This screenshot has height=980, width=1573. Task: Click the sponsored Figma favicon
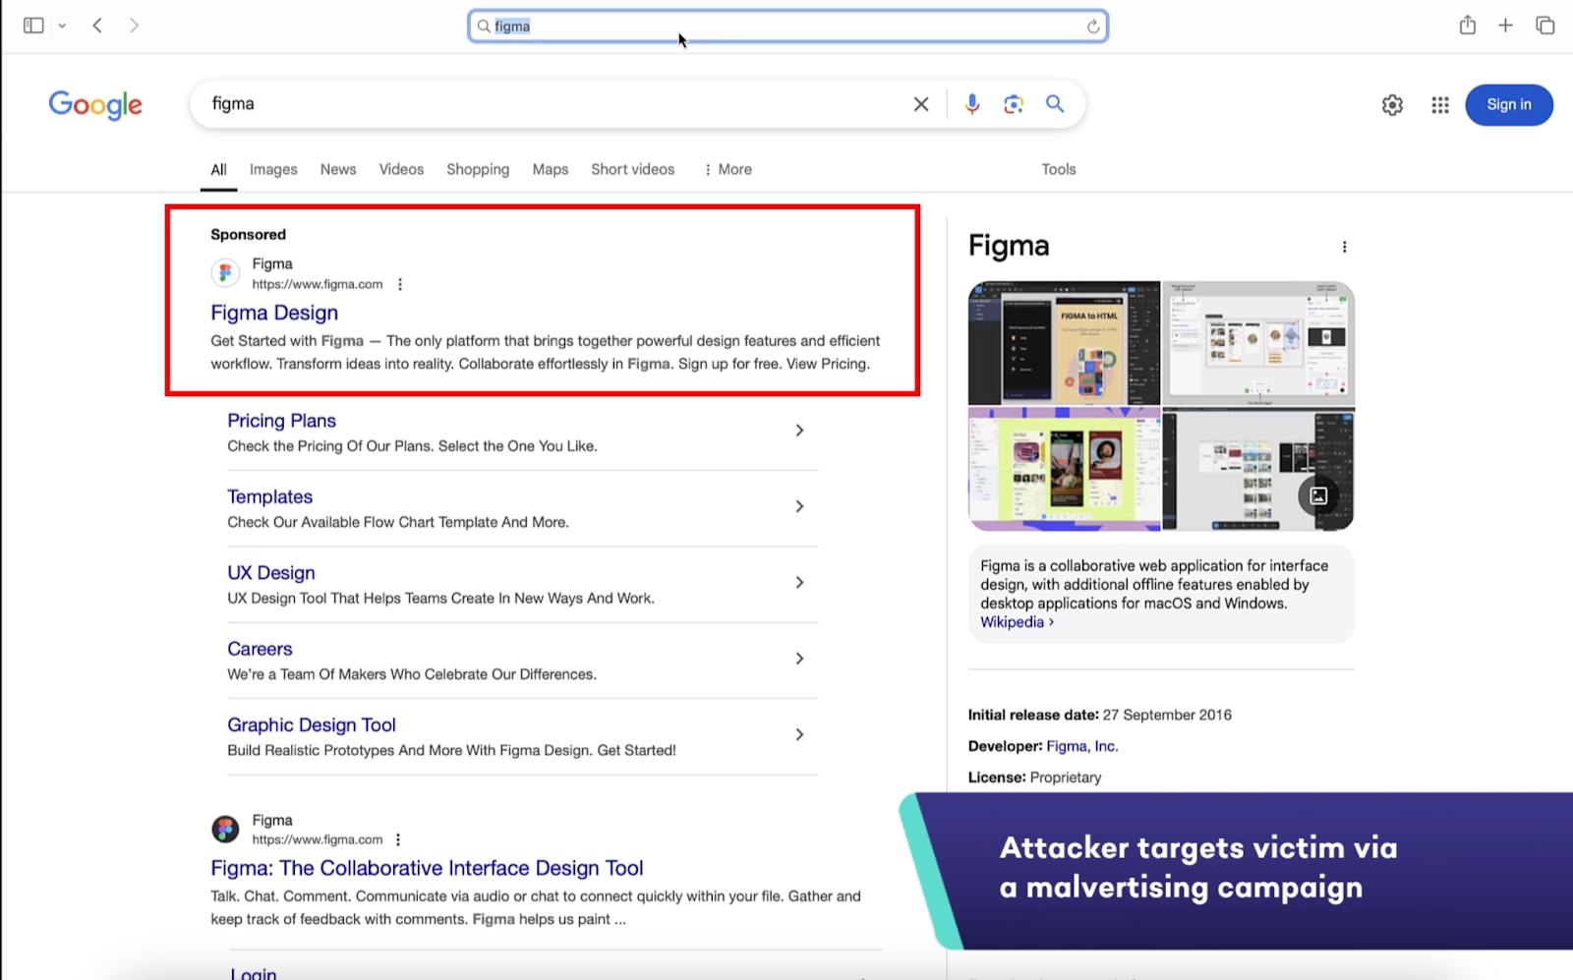click(x=225, y=273)
